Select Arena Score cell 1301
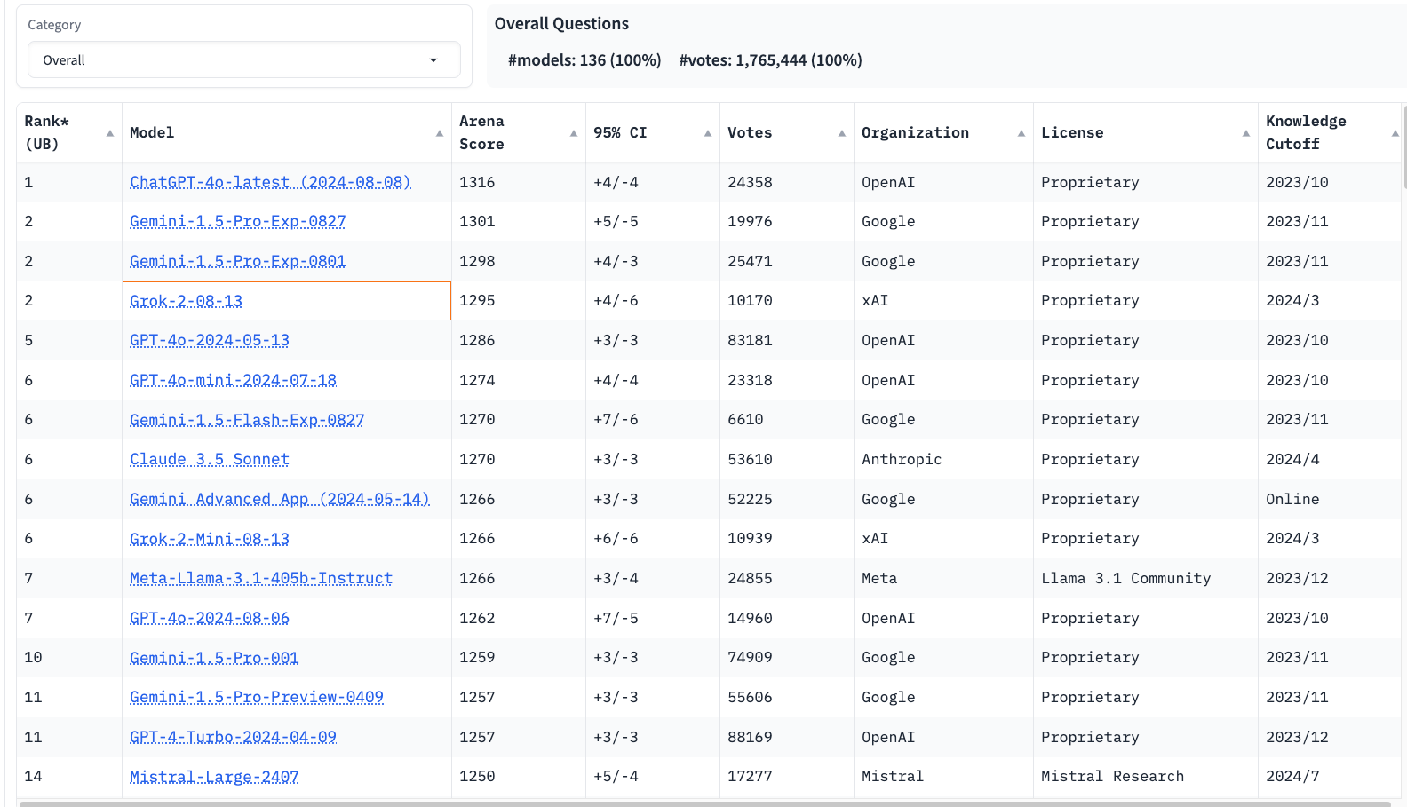 (x=519, y=221)
